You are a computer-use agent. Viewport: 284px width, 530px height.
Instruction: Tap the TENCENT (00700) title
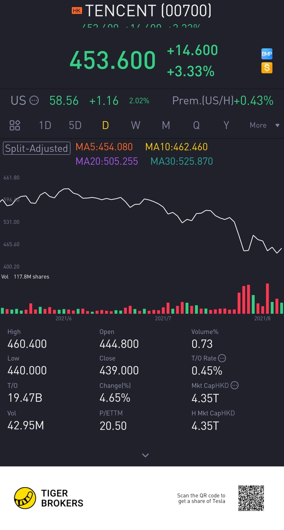[148, 11]
